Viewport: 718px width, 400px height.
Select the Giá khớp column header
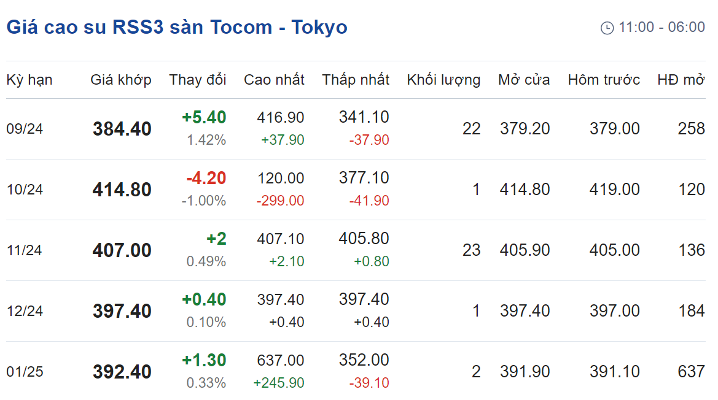tap(121, 80)
